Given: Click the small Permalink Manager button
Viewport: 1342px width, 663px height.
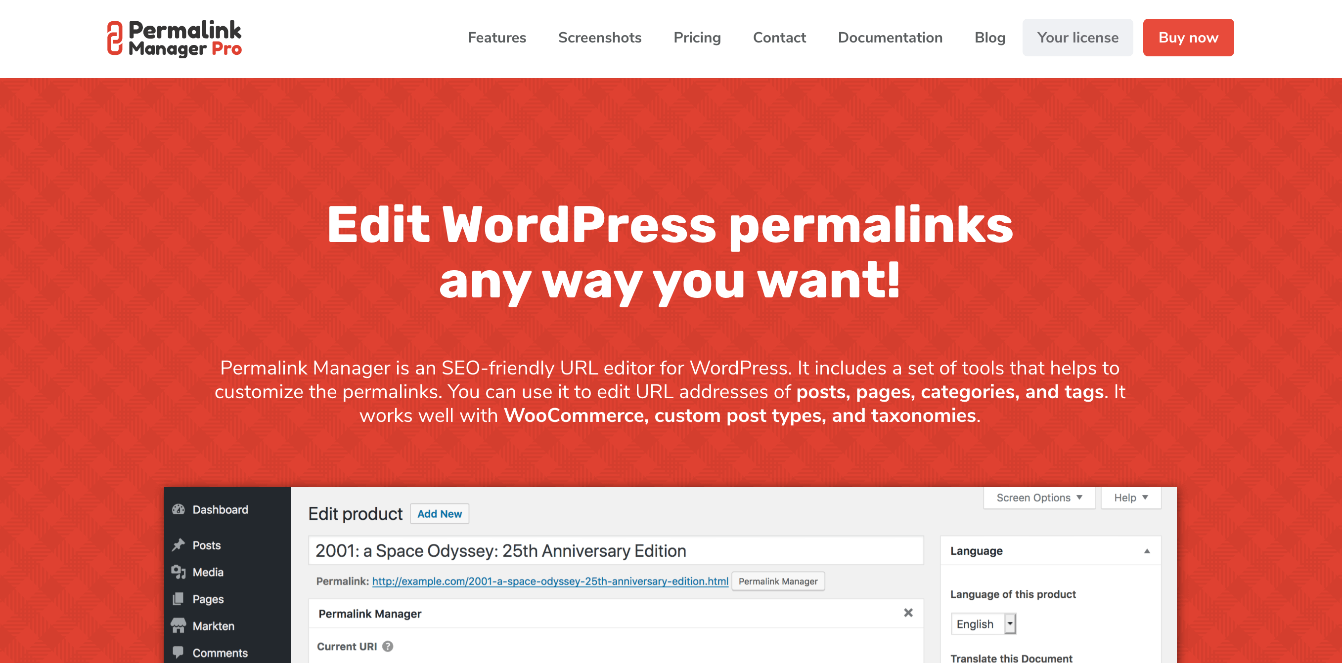Looking at the screenshot, I should point(778,581).
